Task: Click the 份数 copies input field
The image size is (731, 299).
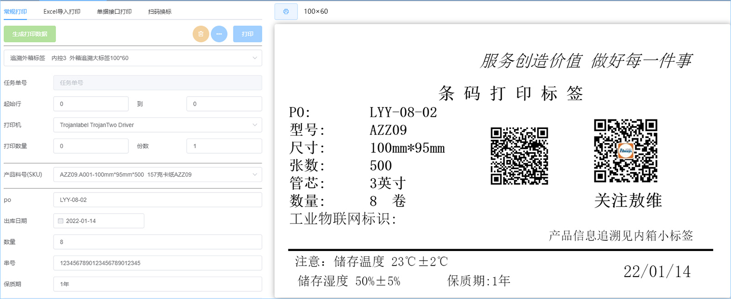Action: 224,146
